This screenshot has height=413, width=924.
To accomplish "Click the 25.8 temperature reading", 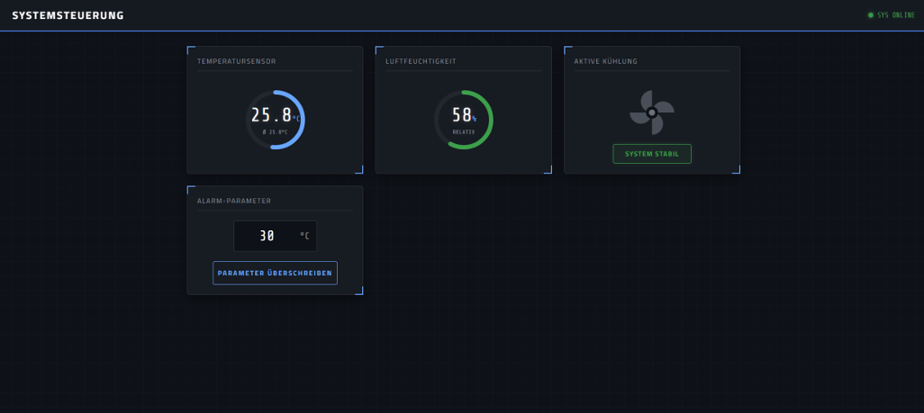I will [x=272, y=115].
